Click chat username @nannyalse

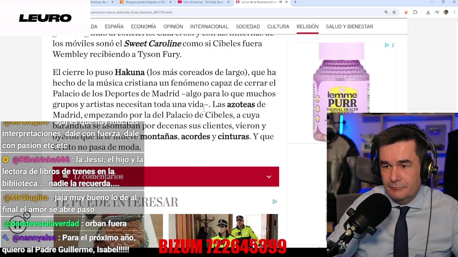point(34,238)
